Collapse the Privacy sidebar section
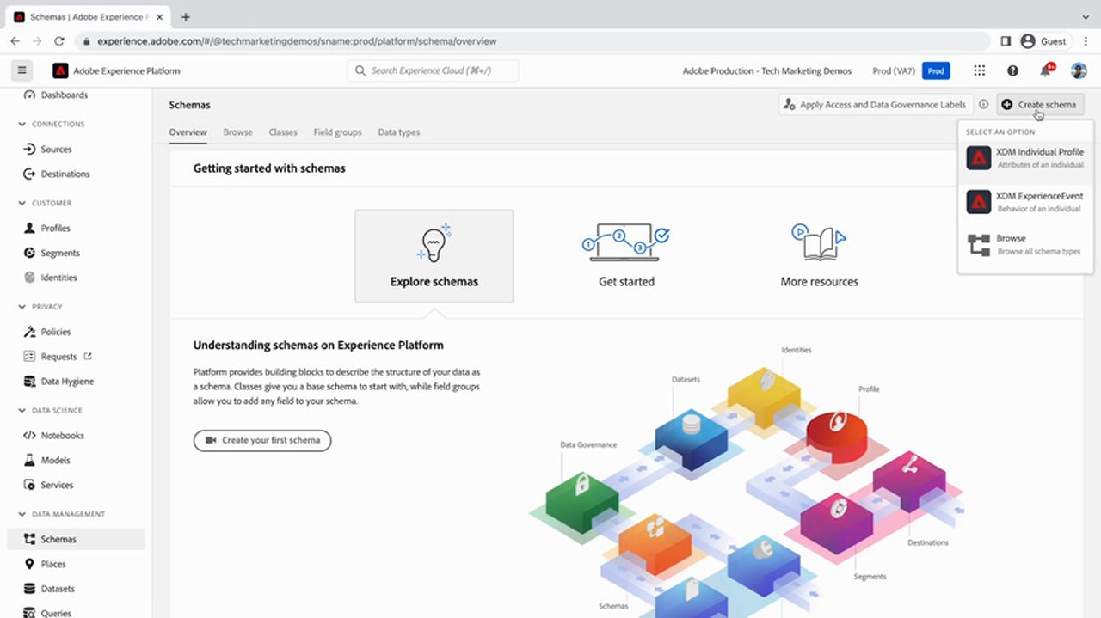The height and width of the screenshot is (618, 1101). 22,307
